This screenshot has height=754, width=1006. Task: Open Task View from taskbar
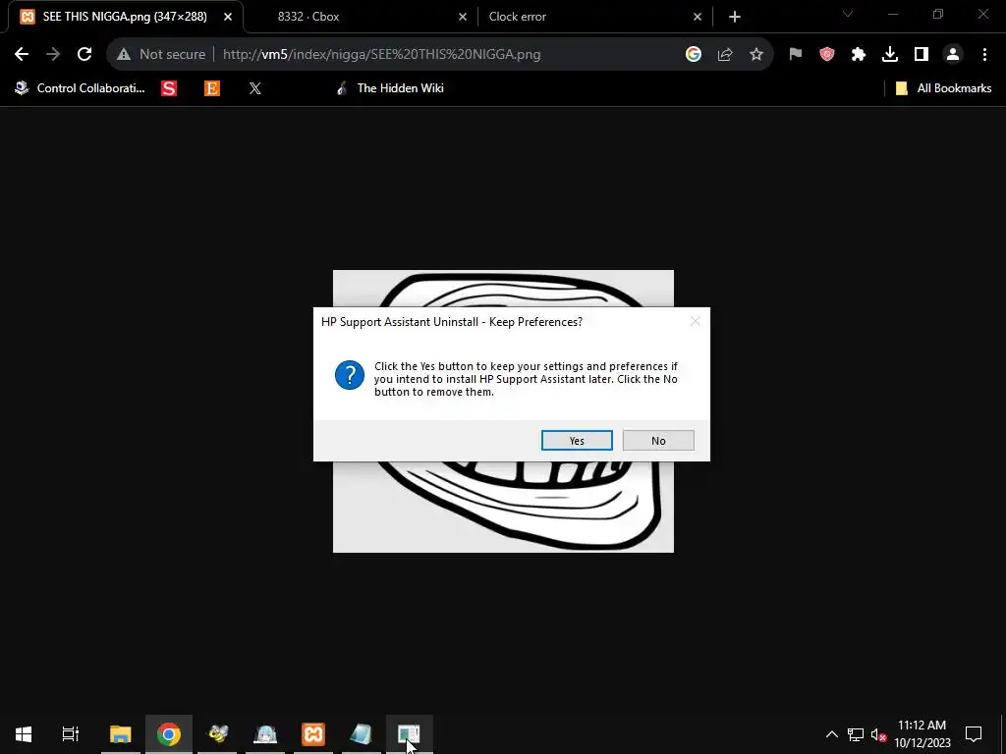70,733
